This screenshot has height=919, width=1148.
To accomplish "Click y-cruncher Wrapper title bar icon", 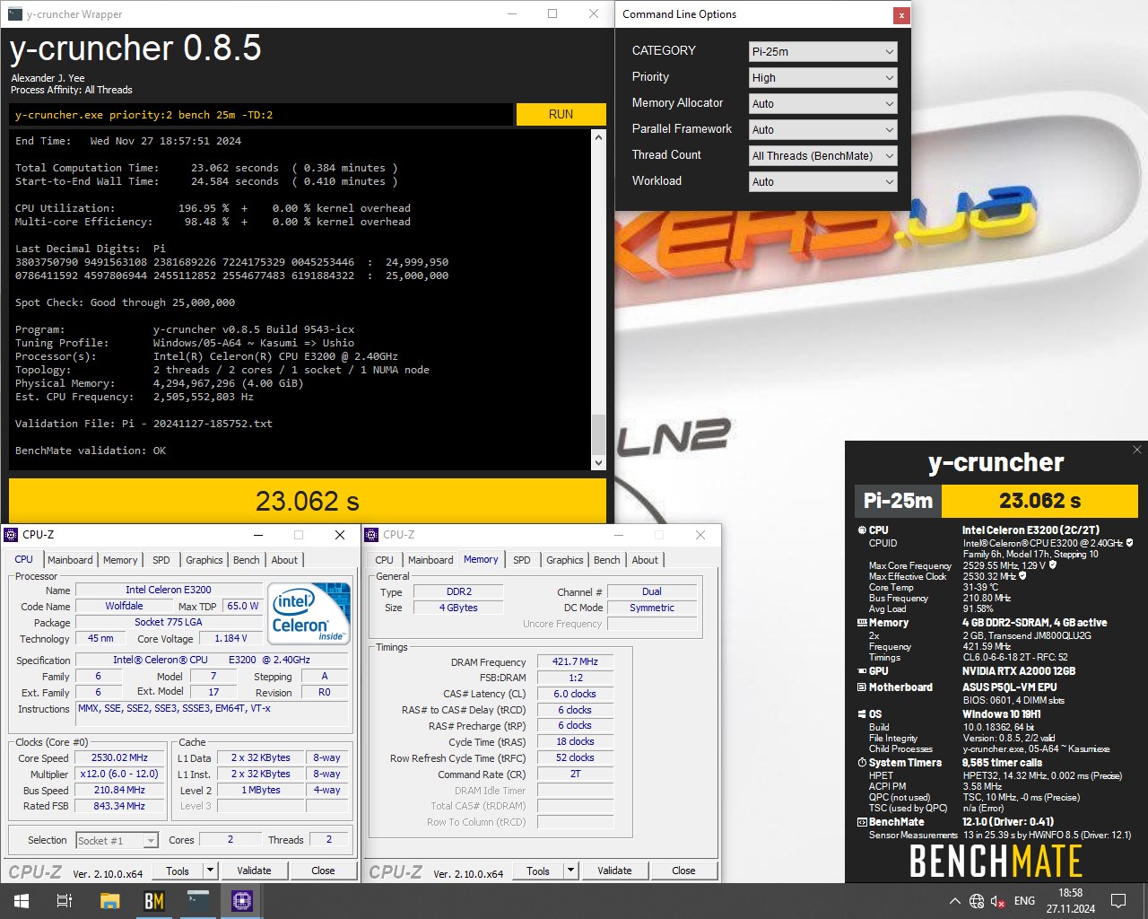I will 14,14.
